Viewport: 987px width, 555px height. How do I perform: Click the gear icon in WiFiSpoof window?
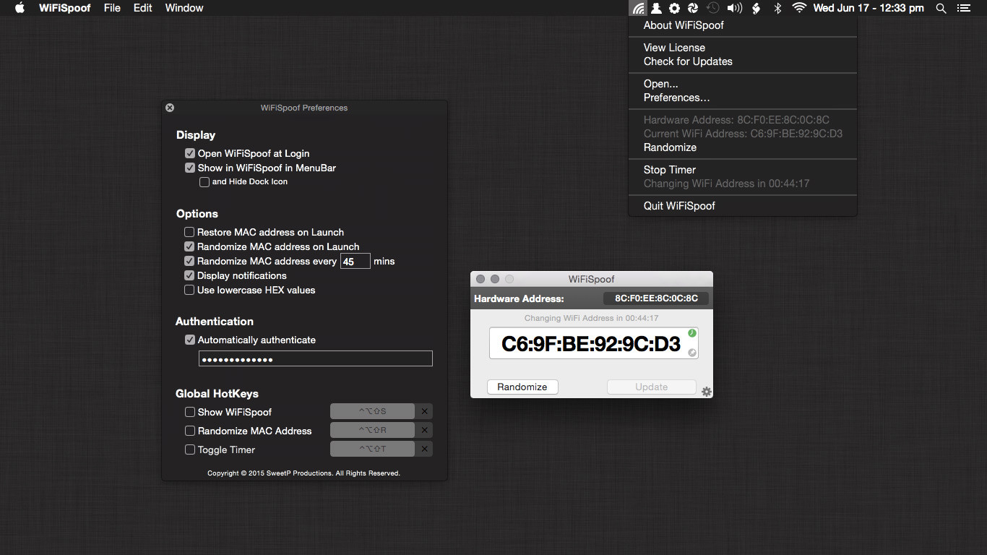[707, 392]
